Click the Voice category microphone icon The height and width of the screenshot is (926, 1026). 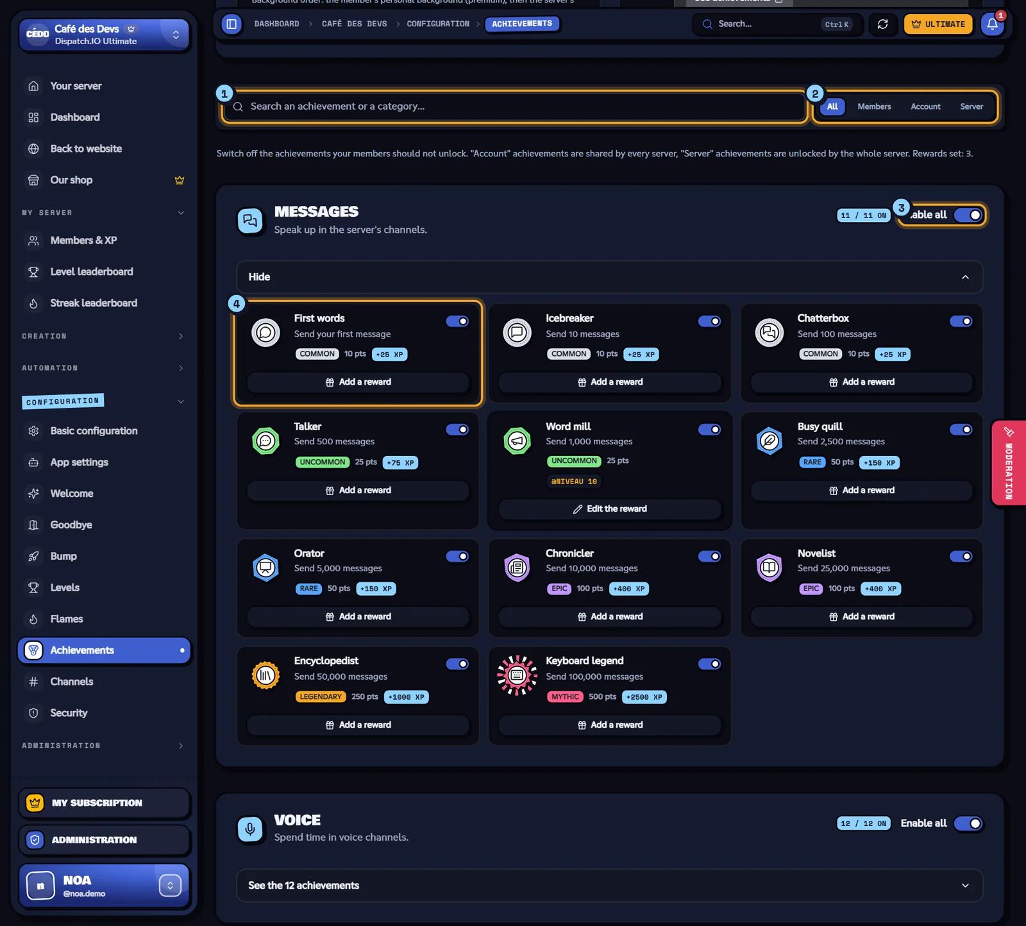pos(250,829)
